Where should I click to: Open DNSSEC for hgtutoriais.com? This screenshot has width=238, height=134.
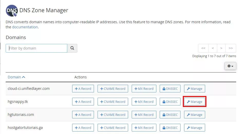tap(170, 115)
